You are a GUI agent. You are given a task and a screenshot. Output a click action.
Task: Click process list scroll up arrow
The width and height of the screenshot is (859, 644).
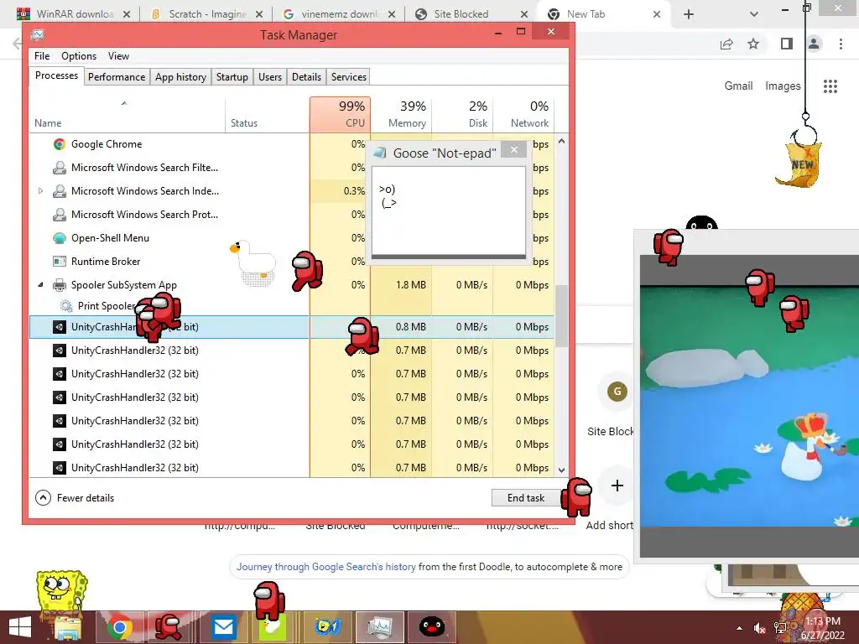[561, 141]
